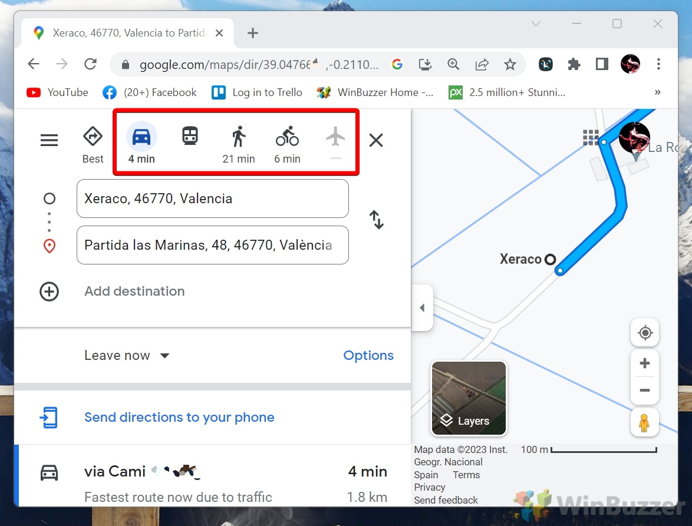Select the Xeraco Google Maps tab
Viewport: 692px width, 526px height.
pyautogui.click(x=128, y=33)
